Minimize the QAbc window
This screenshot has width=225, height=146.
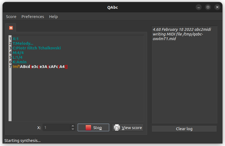[199, 7]
